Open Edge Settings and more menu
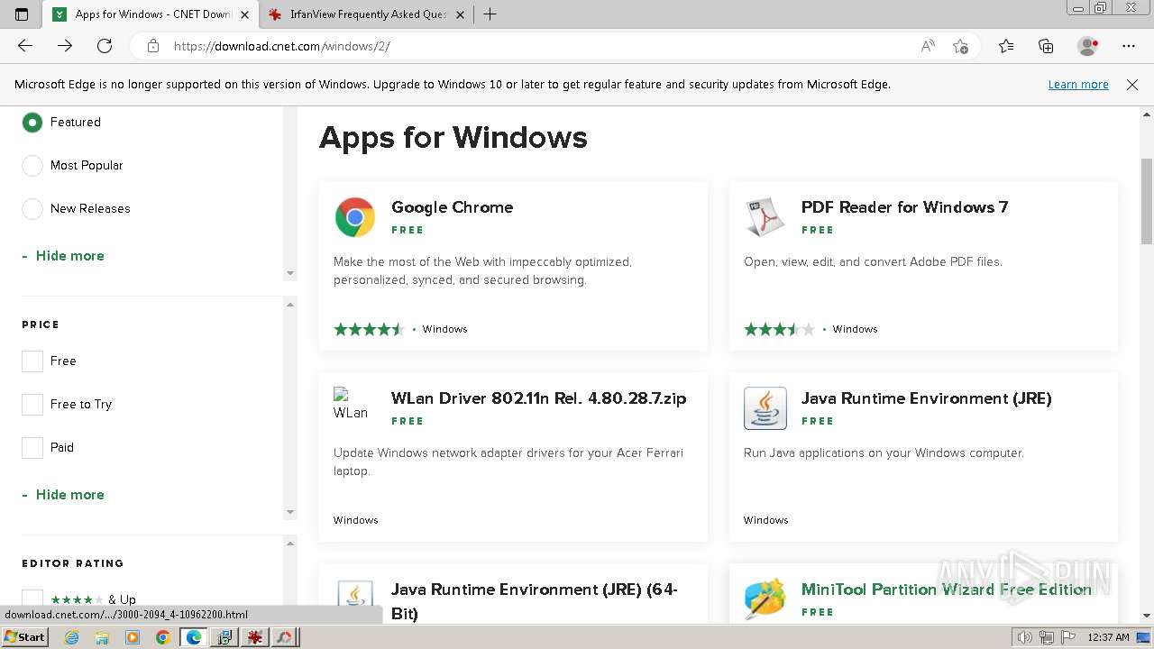This screenshot has height=649, width=1154. (x=1129, y=46)
